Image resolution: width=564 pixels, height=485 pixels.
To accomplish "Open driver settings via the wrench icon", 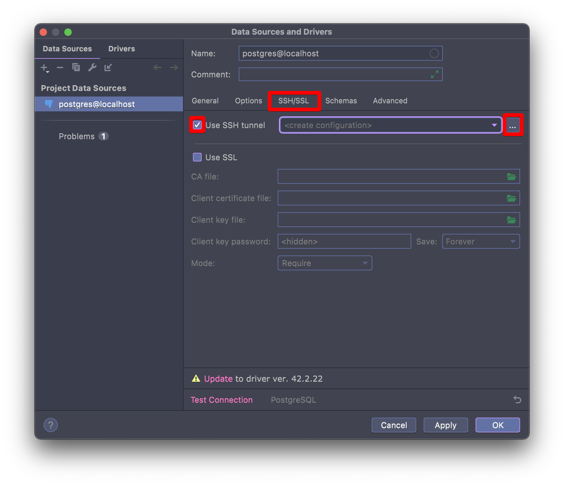I will click(92, 67).
